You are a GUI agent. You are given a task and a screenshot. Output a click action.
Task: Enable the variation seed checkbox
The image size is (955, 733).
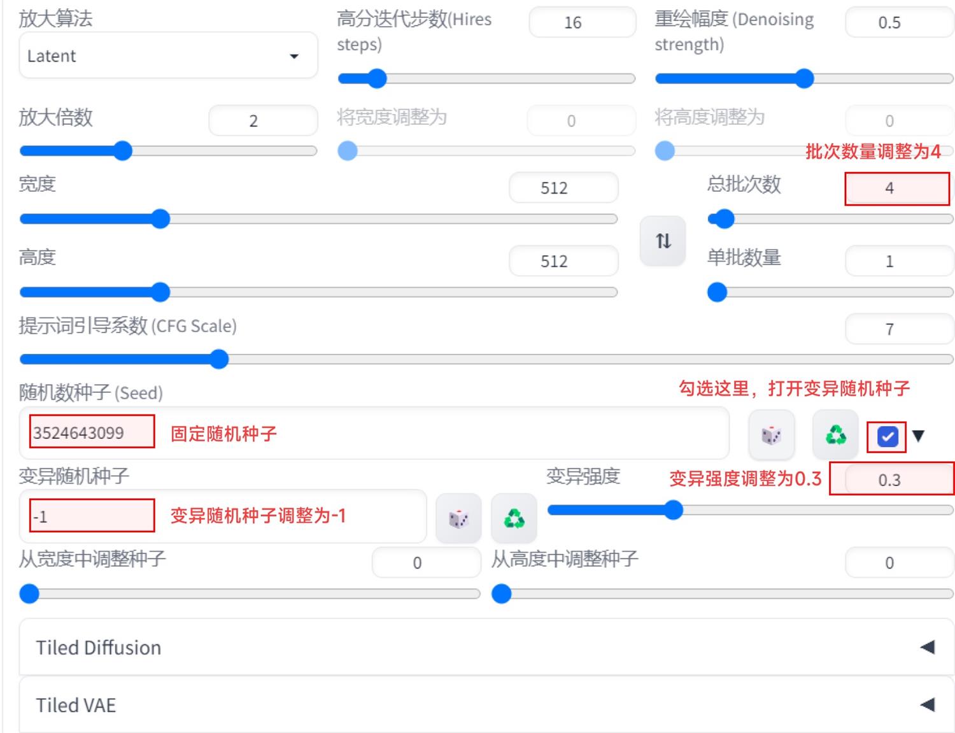coord(886,436)
